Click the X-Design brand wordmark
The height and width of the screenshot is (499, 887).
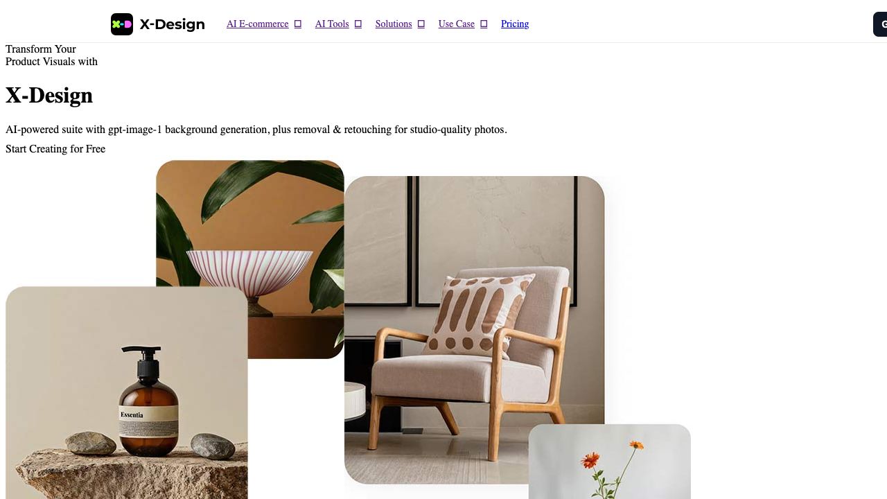pyautogui.click(x=172, y=24)
